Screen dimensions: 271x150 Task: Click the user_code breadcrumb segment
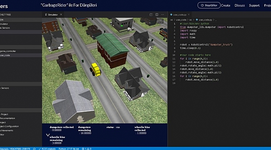click(181, 20)
